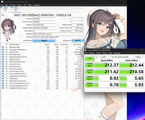Click status icon for Read Error Rate
The height and width of the screenshot is (120, 145).
pos(3,47)
